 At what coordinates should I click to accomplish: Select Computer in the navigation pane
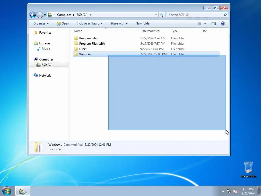(46, 59)
